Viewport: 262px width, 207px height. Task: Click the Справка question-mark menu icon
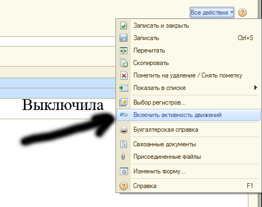pyautogui.click(x=124, y=186)
